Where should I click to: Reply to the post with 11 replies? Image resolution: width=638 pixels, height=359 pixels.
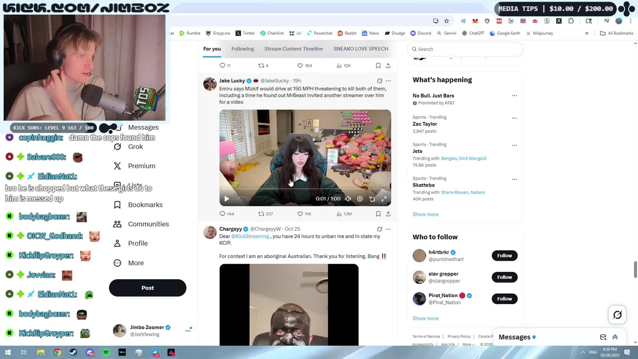coord(225,66)
